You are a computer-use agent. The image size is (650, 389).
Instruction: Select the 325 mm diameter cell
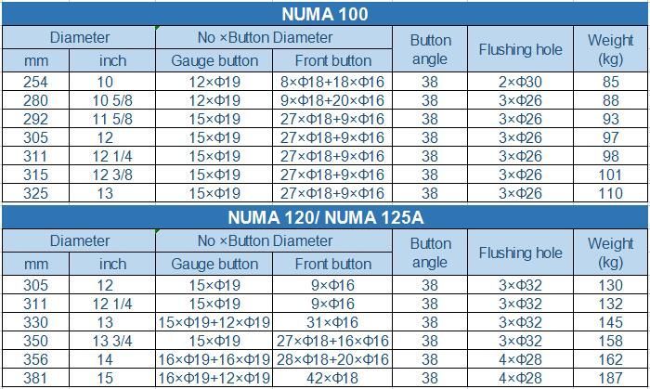[x=35, y=193]
